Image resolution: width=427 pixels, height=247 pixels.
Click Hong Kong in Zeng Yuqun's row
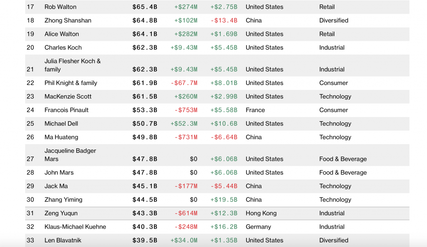(x=261, y=213)
